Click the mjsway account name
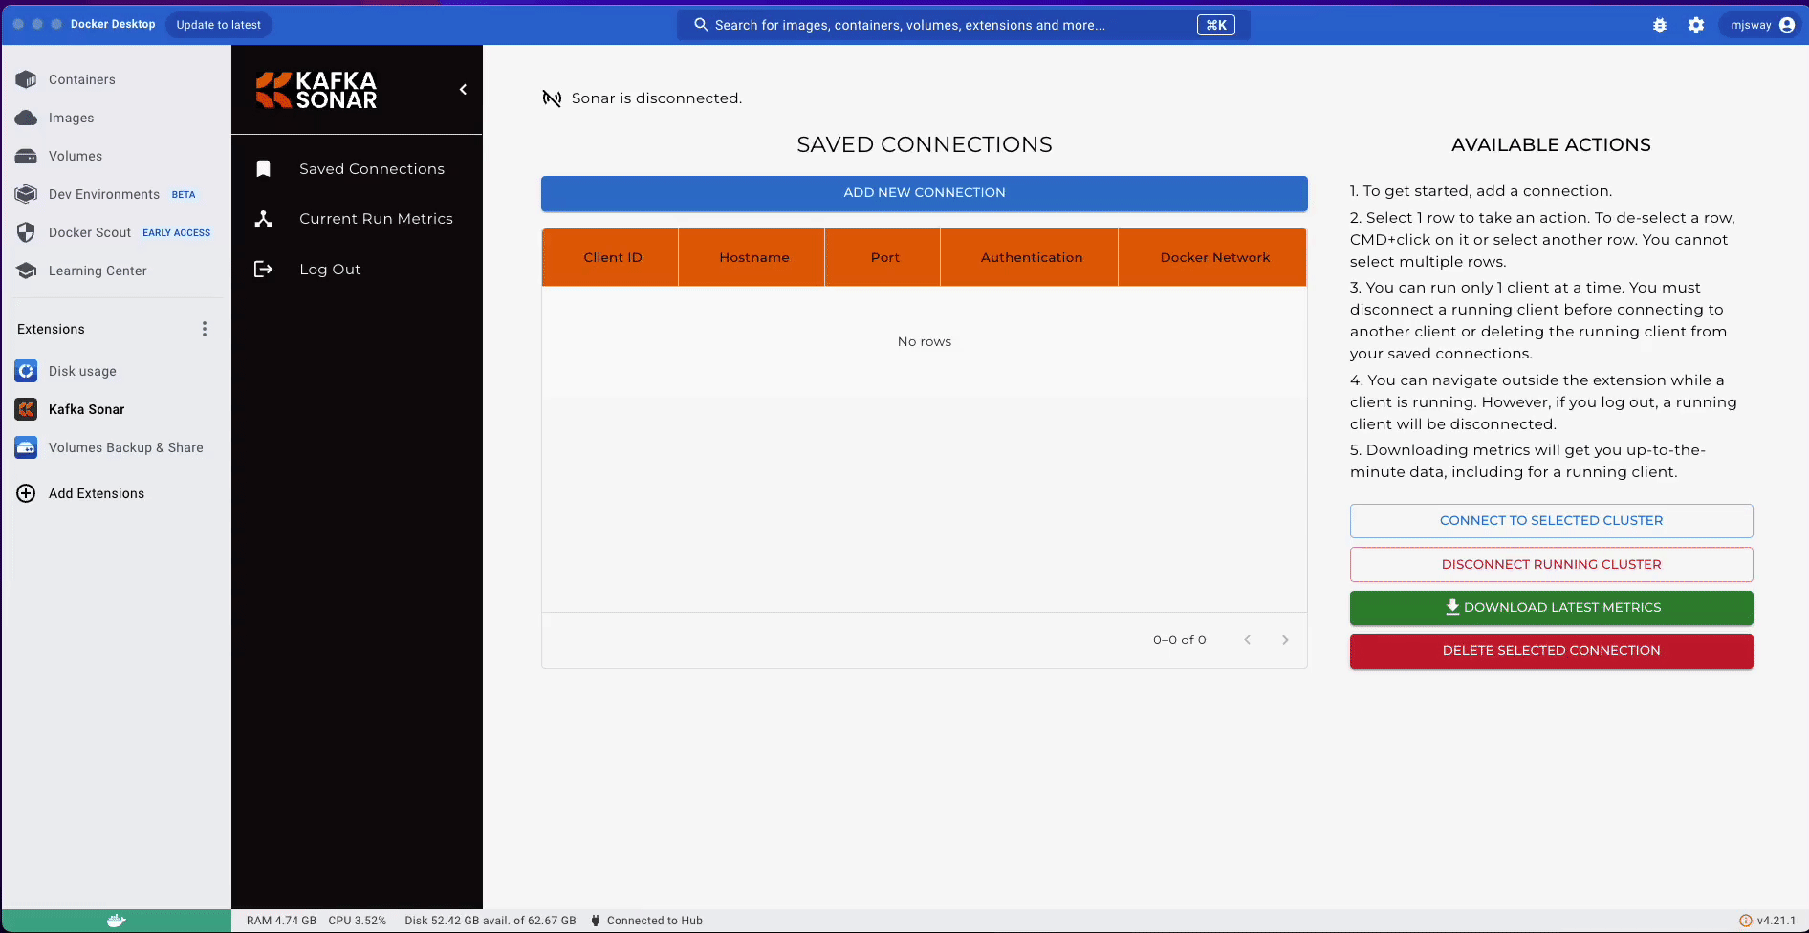This screenshot has width=1809, height=933. coord(1751,25)
